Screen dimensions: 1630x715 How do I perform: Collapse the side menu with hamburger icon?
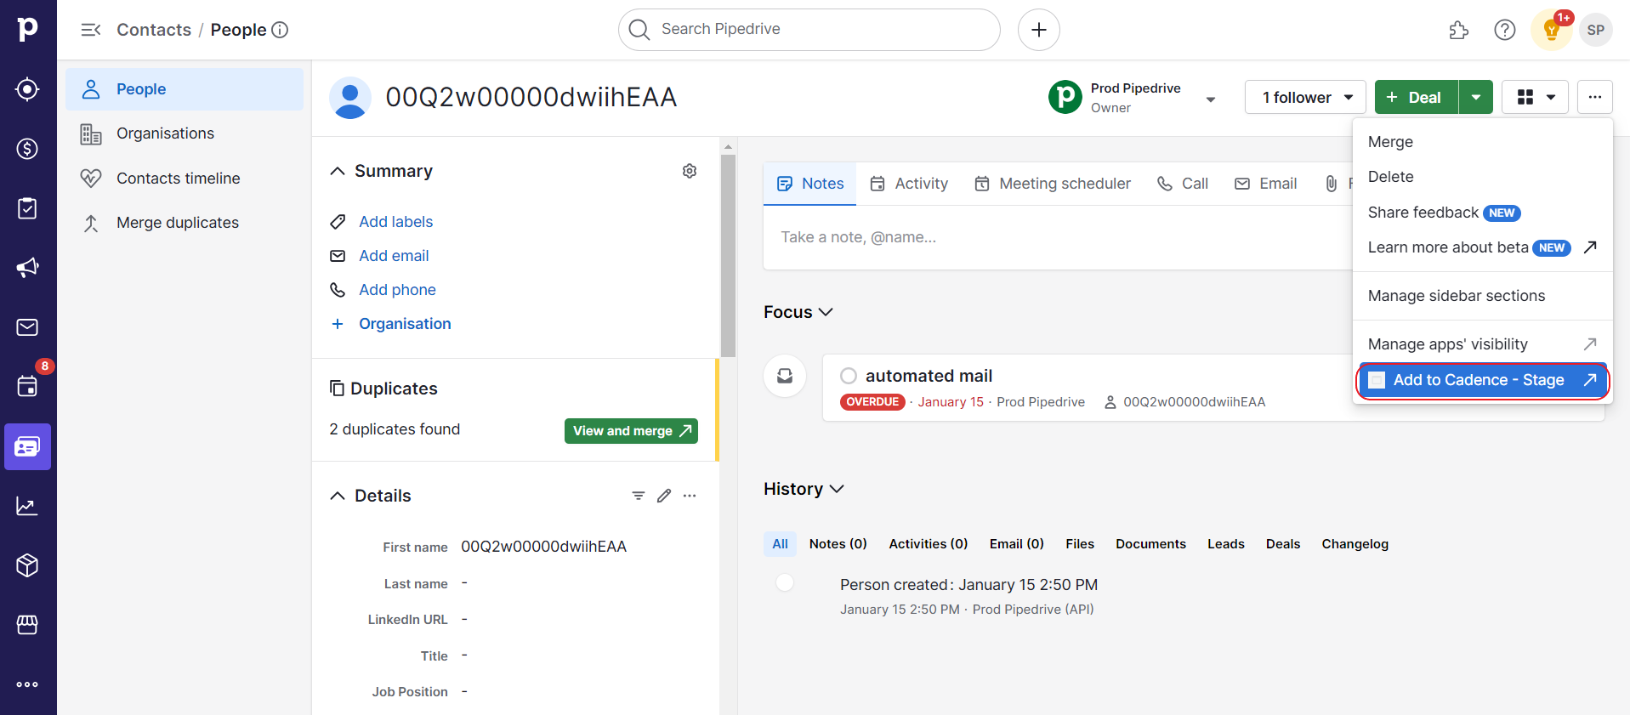[91, 30]
